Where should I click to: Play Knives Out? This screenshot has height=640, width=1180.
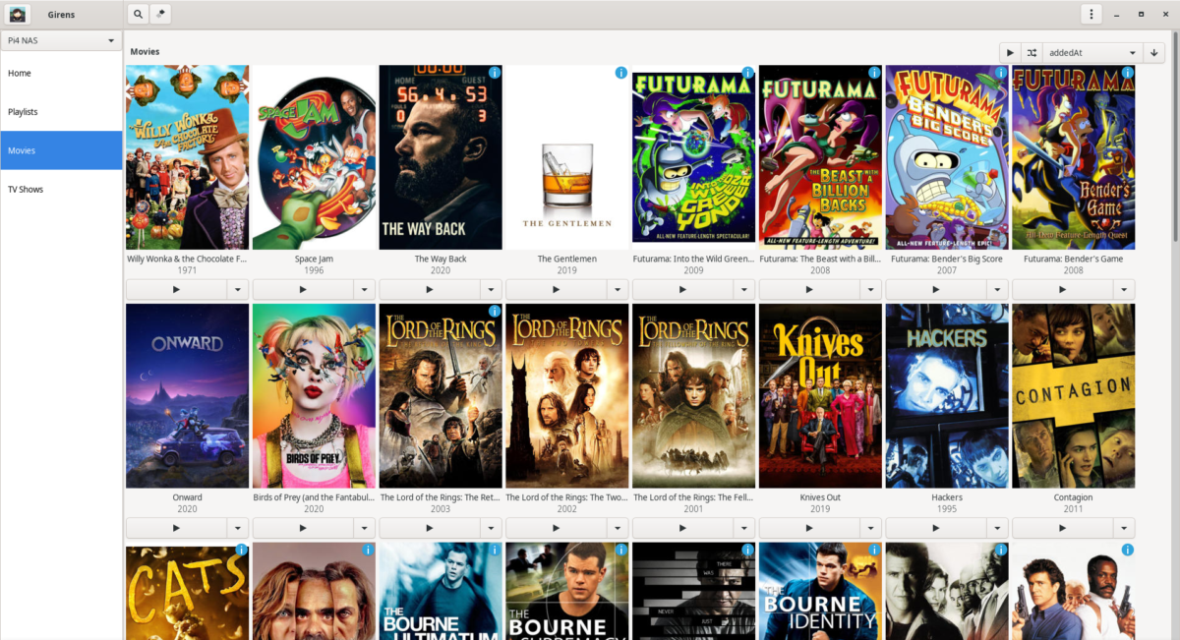(x=809, y=528)
